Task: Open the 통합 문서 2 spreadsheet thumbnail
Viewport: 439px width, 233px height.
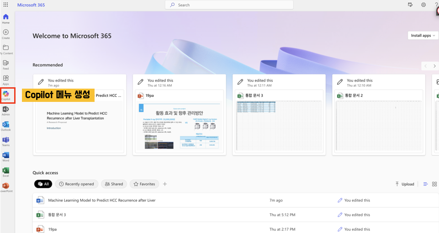Action: [379, 127]
